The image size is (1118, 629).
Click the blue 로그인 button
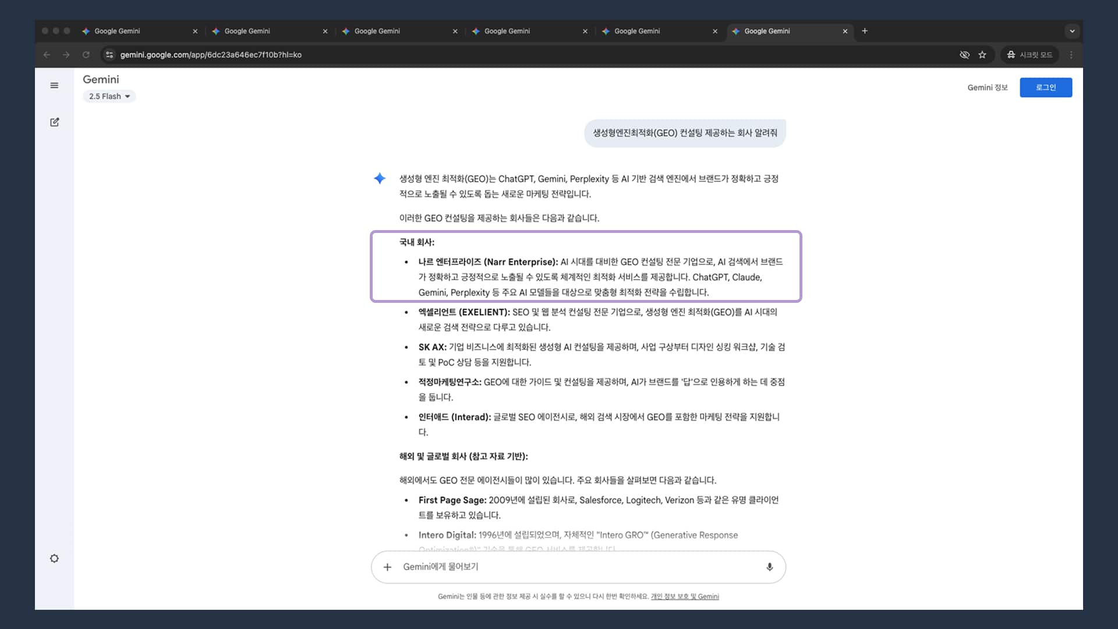pyautogui.click(x=1046, y=87)
